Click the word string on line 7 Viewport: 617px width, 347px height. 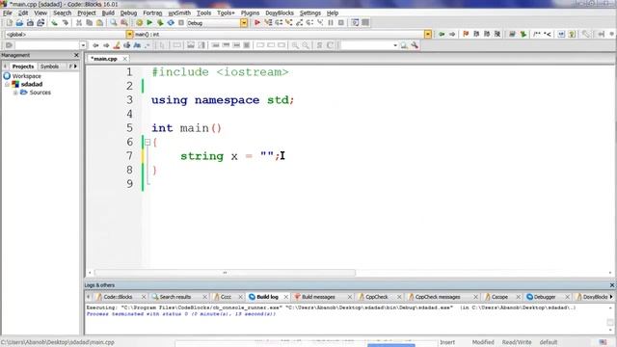coord(201,156)
